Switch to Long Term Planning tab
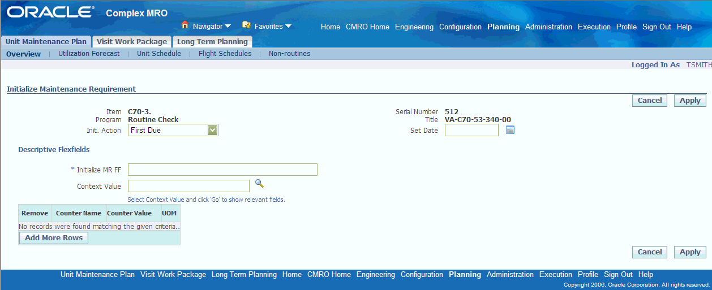 [x=212, y=41]
